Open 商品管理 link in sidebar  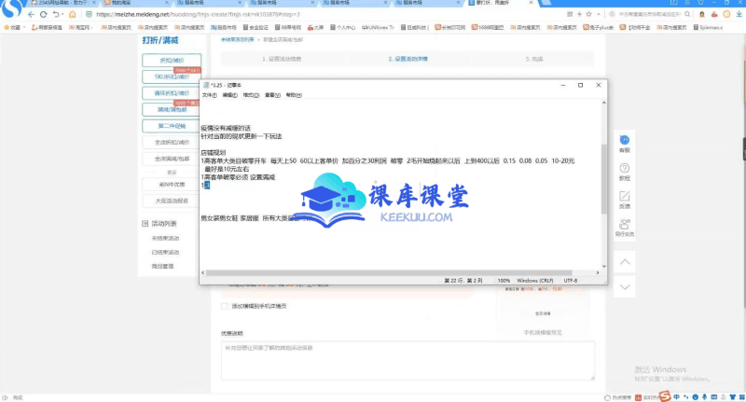pos(162,267)
